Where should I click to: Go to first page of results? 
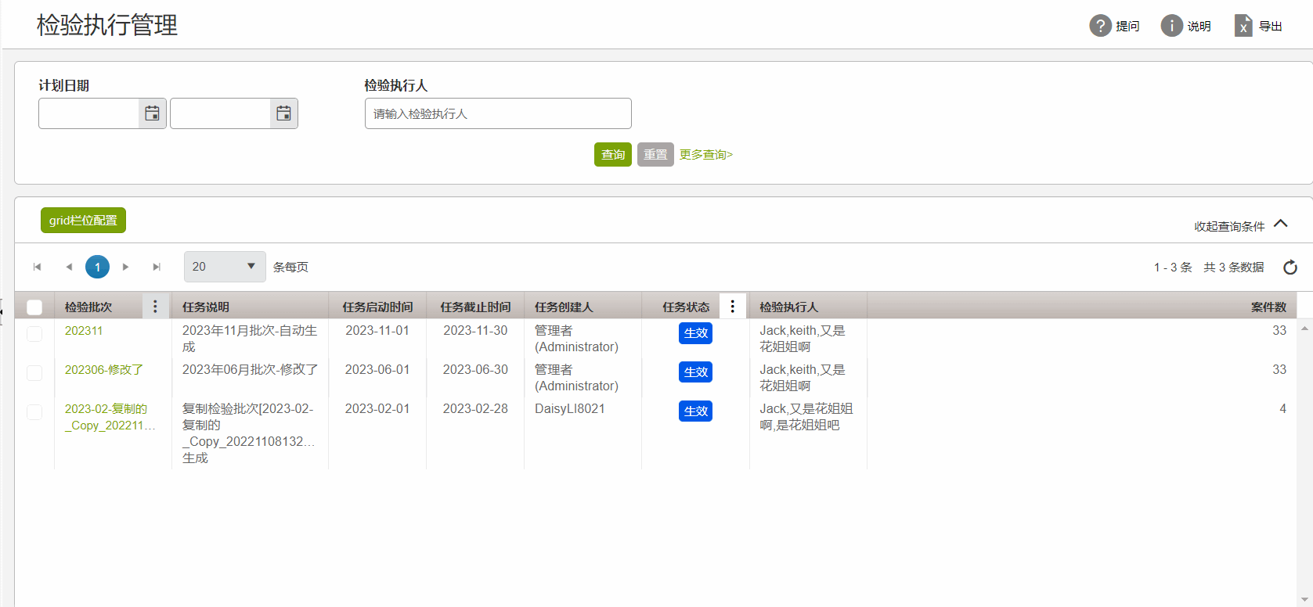[x=37, y=267]
